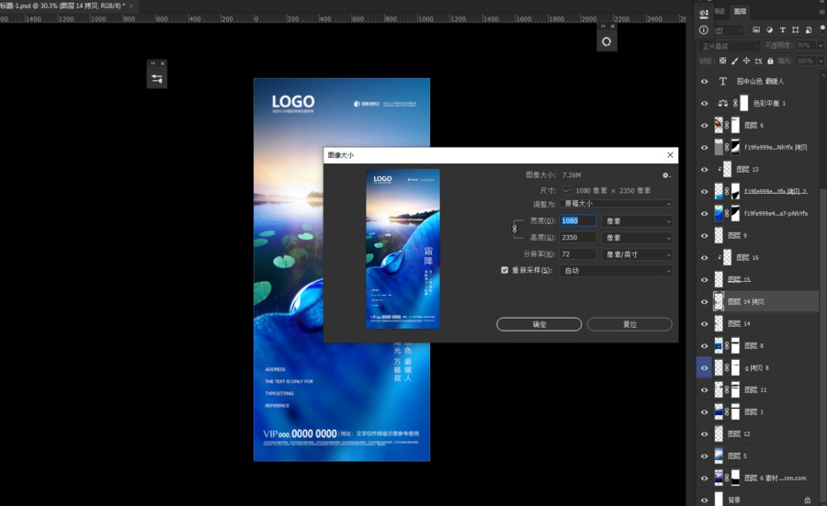
Task: Hide the 色彩平衡 1 adjustment layer
Action: 704,103
